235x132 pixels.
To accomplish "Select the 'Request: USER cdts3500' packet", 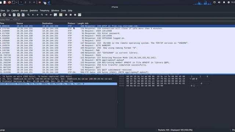I will 117,31.
